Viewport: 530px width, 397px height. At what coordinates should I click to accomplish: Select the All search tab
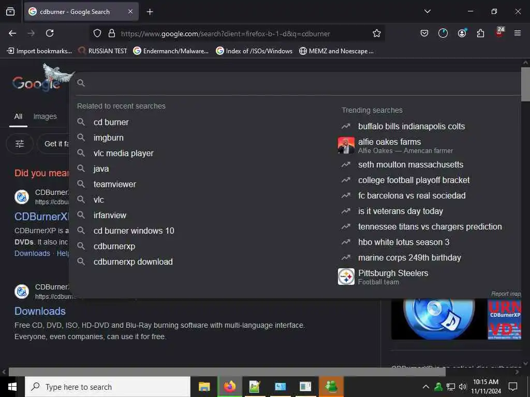[x=18, y=116]
